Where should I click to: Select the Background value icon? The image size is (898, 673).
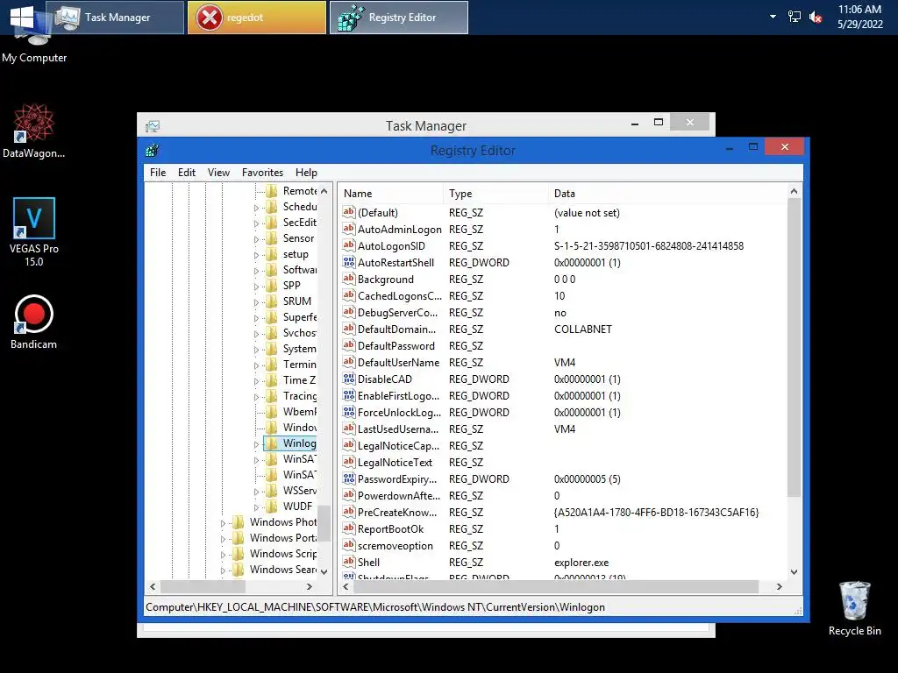click(349, 279)
